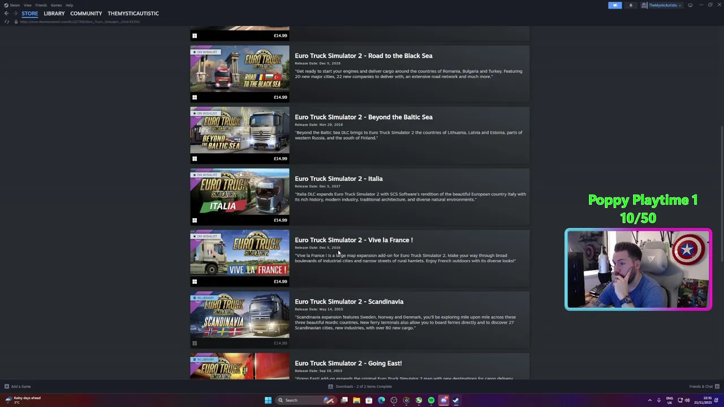The height and width of the screenshot is (407, 724).
Task: Open OBS Studio from the taskbar
Action: coord(394,400)
